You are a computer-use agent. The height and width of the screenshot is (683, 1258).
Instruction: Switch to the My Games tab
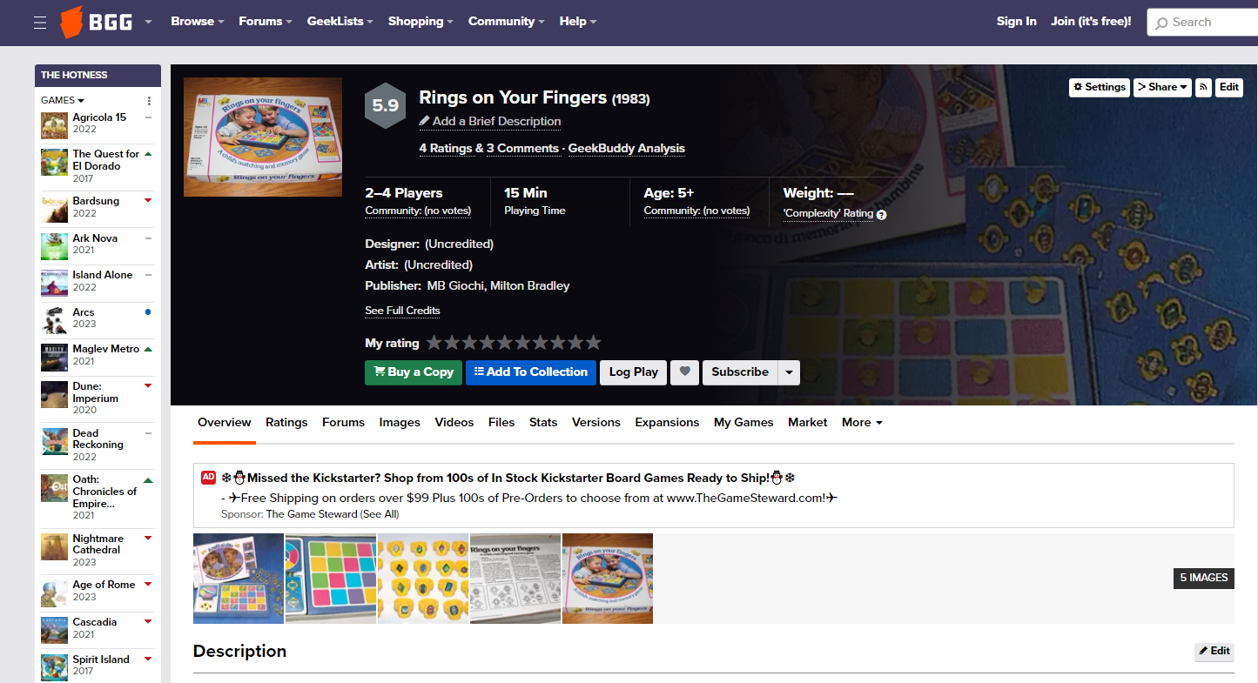[743, 423]
